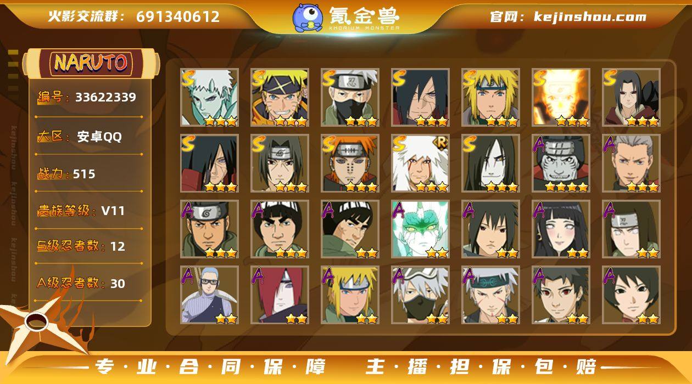Screen dimensions: 692x384
Task: Select the NARUTO scroll banner
Action: point(91,63)
